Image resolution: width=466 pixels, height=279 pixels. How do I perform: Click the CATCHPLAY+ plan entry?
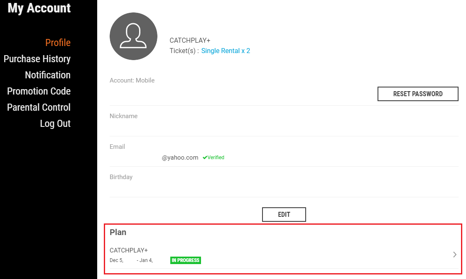click(x=249, y=255)
